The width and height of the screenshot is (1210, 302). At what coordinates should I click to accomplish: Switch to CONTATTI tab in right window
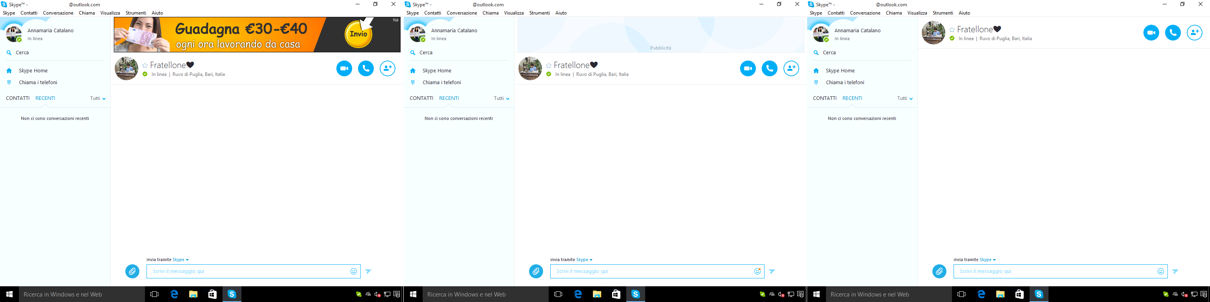[825, 98]
